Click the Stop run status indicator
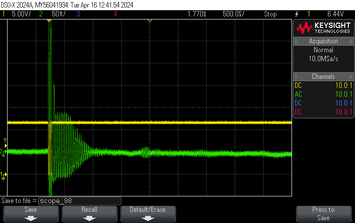The height and width of the screenshot is (223, 355). pyautogui.click(x=270, y=14)
